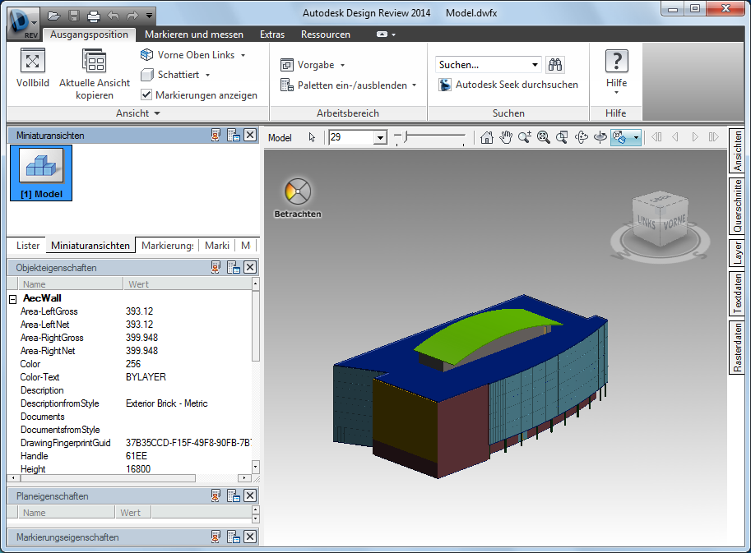Open the Ansichten side tab

pos(737,150)
